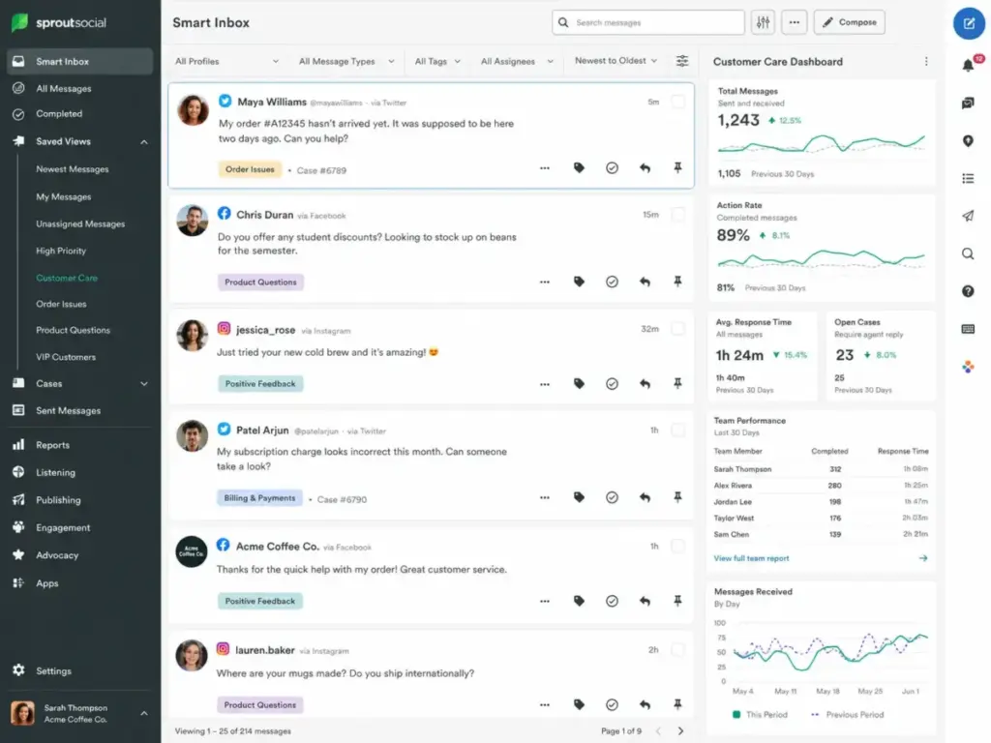This screenshot has height=743, width=991.
Task: Open the location pin icon in right rail
Action: click(x=968, y=141)
